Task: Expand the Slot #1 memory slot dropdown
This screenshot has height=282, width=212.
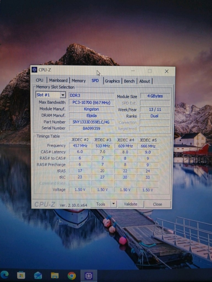Action: click(63, 95)
